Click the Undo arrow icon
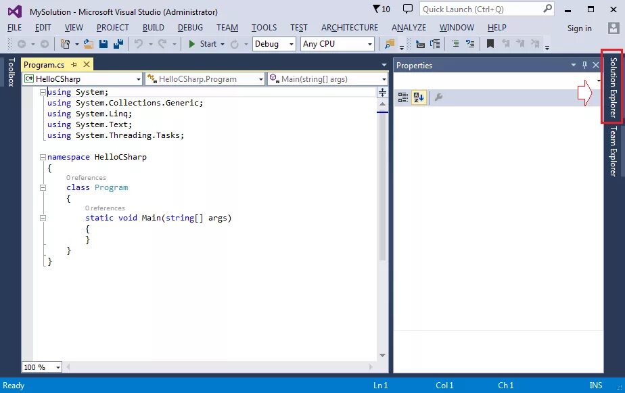Screen dimensions: 625x393 (138, 44)
